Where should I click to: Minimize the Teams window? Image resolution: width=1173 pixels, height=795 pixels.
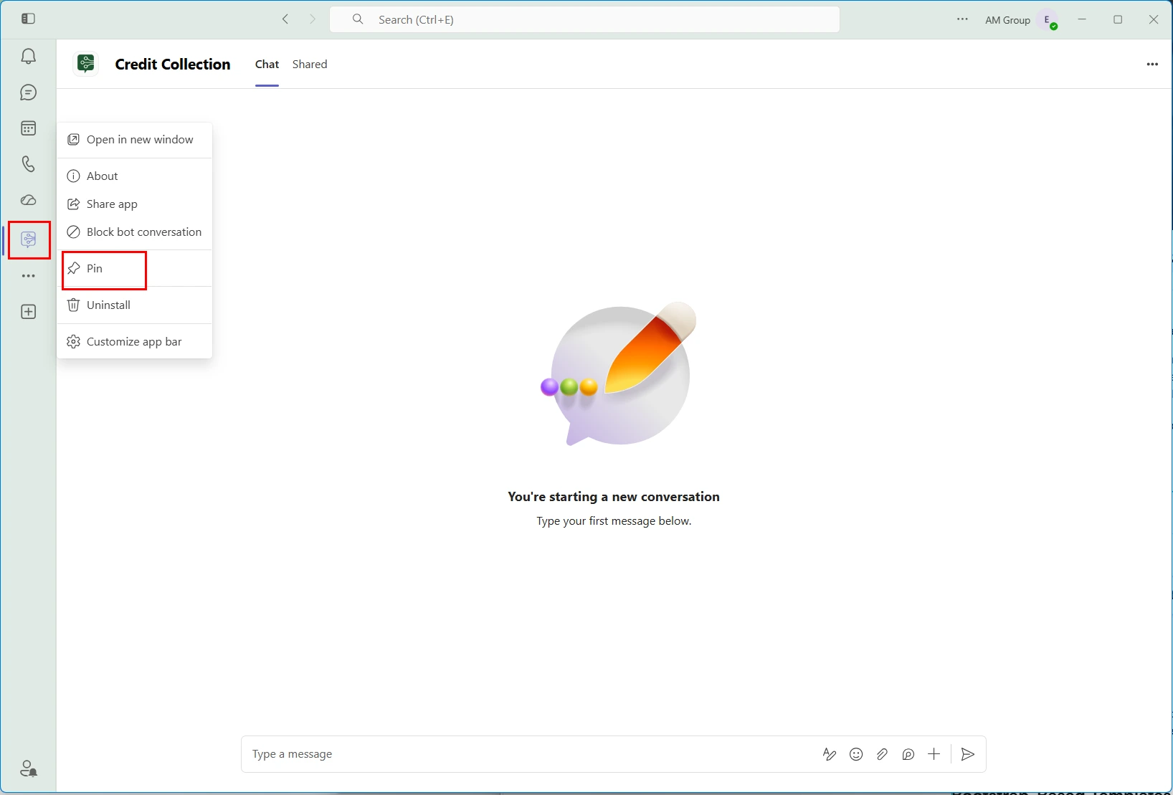pos(1082,19)
